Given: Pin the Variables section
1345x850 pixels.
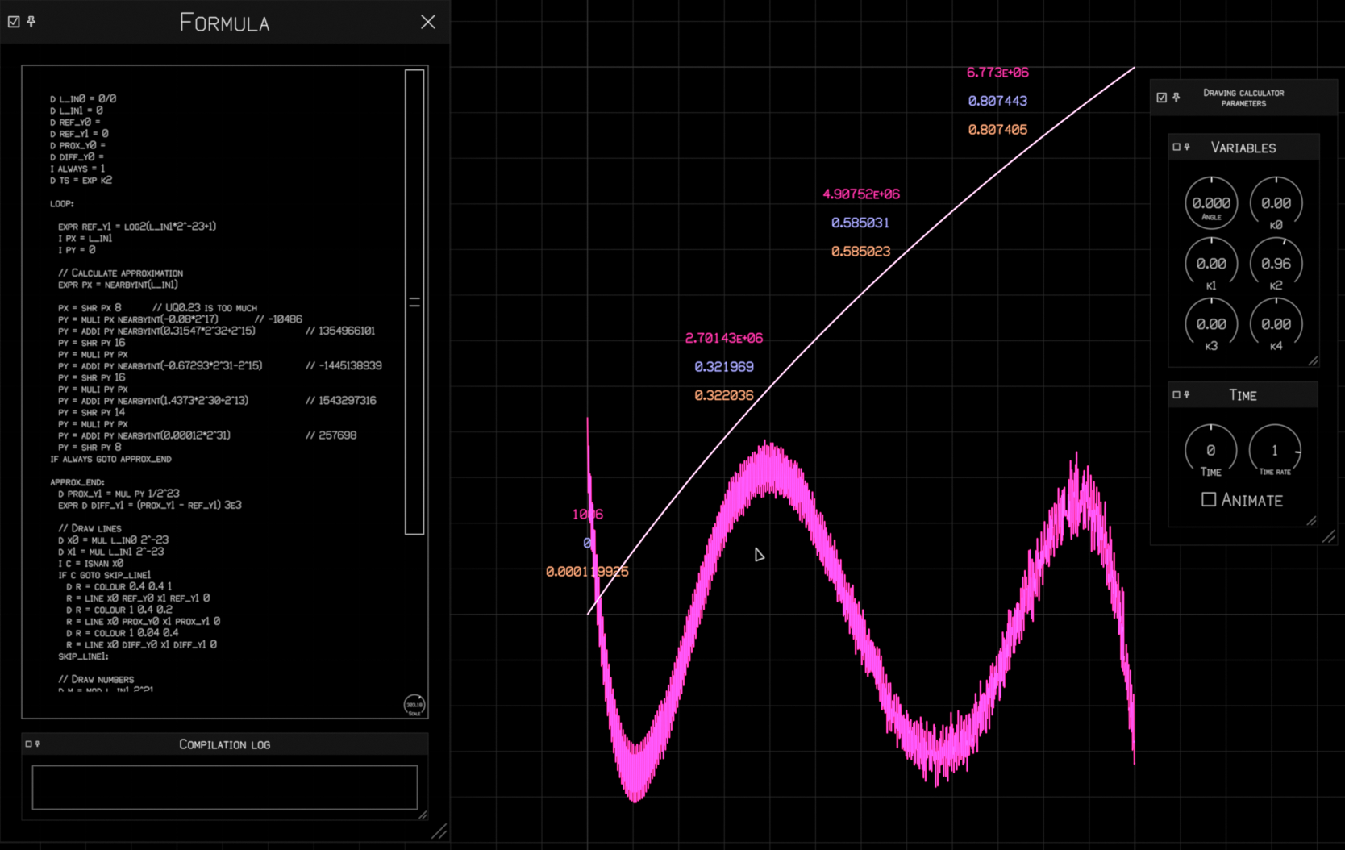Looking at the screenshot, I should (x=1187, y=147).
